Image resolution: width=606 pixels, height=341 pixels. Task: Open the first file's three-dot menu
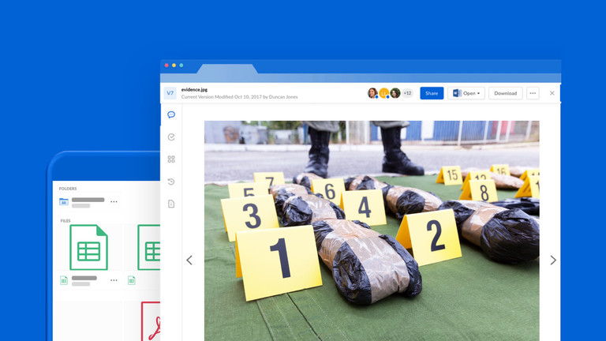pyautogui.click(x=114, y=280)
